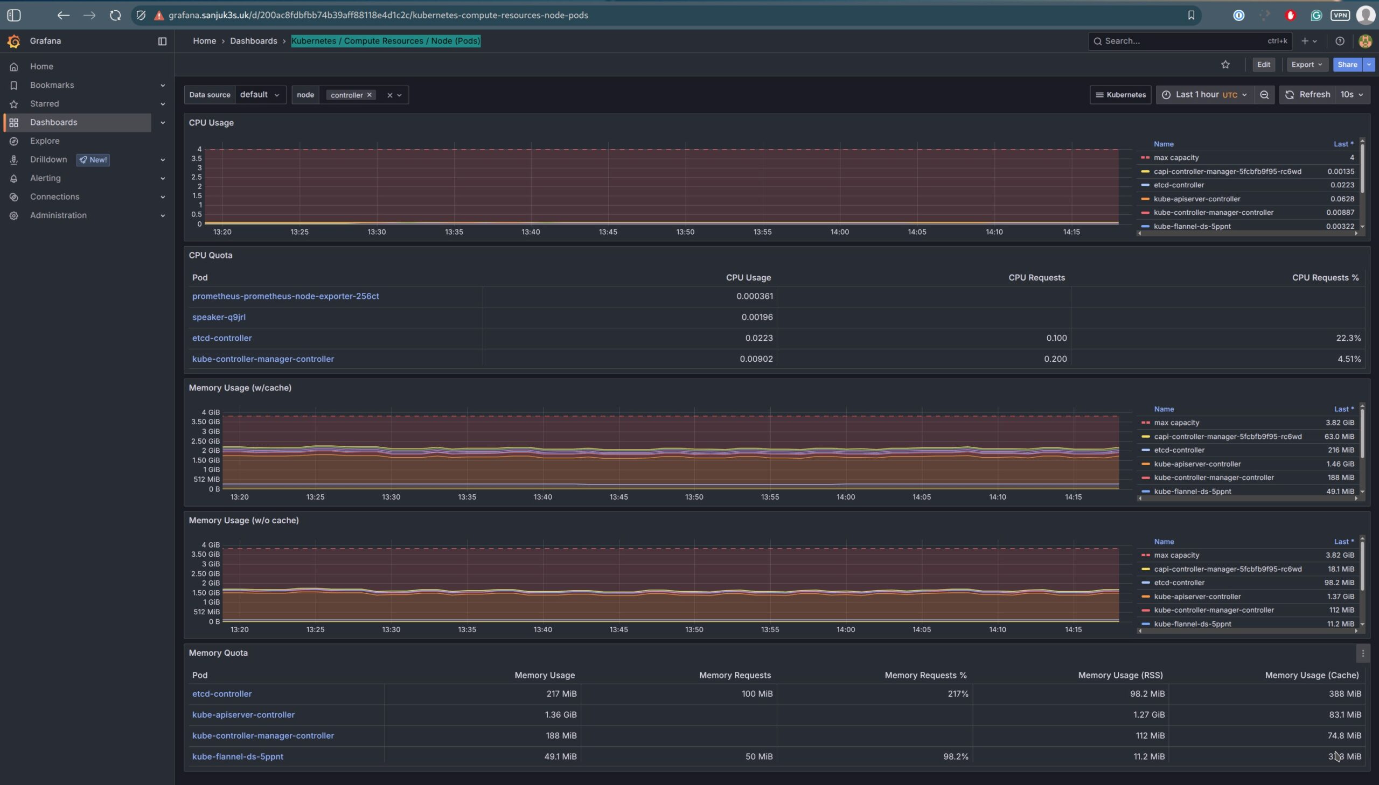Open the Last 1 hour time picker
The width and height of the screenshot is (1379, 785).
(1205, 95)
